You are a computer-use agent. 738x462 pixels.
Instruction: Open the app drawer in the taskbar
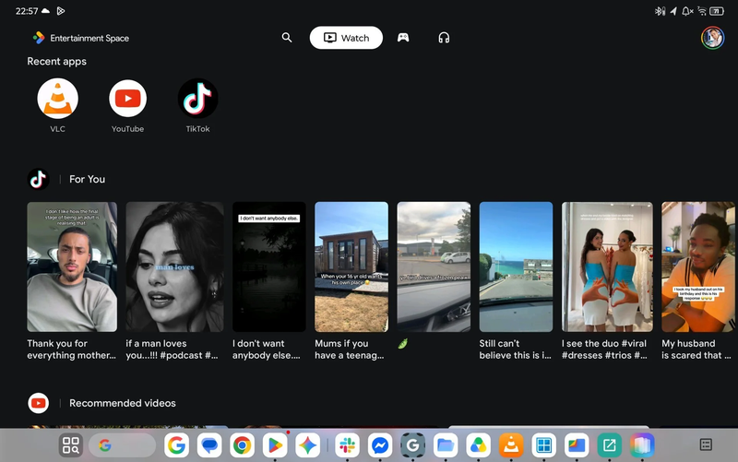pyautogui.click(x=71, y=445)
